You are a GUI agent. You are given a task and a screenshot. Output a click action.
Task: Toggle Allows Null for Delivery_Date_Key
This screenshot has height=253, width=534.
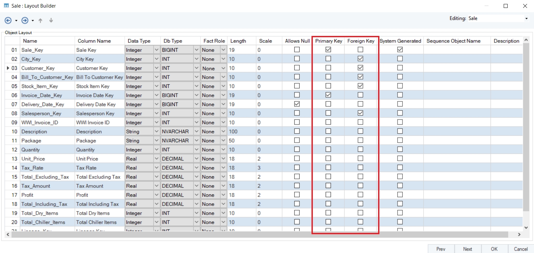click(297, 104)
